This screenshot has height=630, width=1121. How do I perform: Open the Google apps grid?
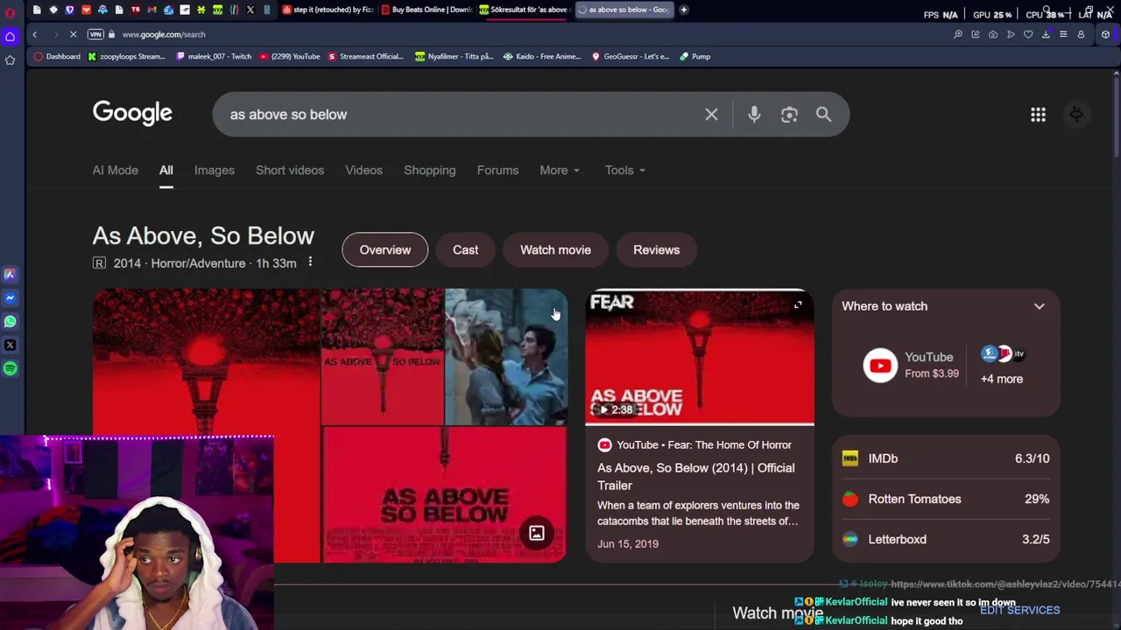tap(1038, 115)
